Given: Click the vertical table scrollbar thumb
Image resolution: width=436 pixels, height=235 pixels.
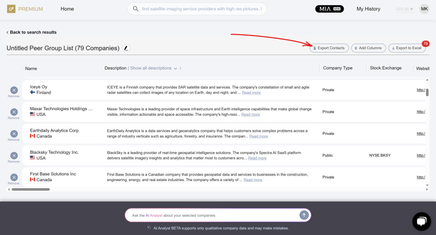Looking at the screenshot, I should [x=427, y=92].
